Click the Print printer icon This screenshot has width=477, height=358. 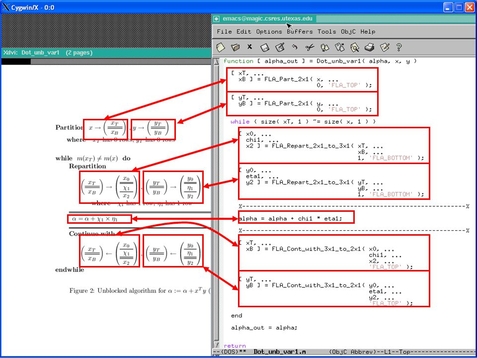coord(369,47)
